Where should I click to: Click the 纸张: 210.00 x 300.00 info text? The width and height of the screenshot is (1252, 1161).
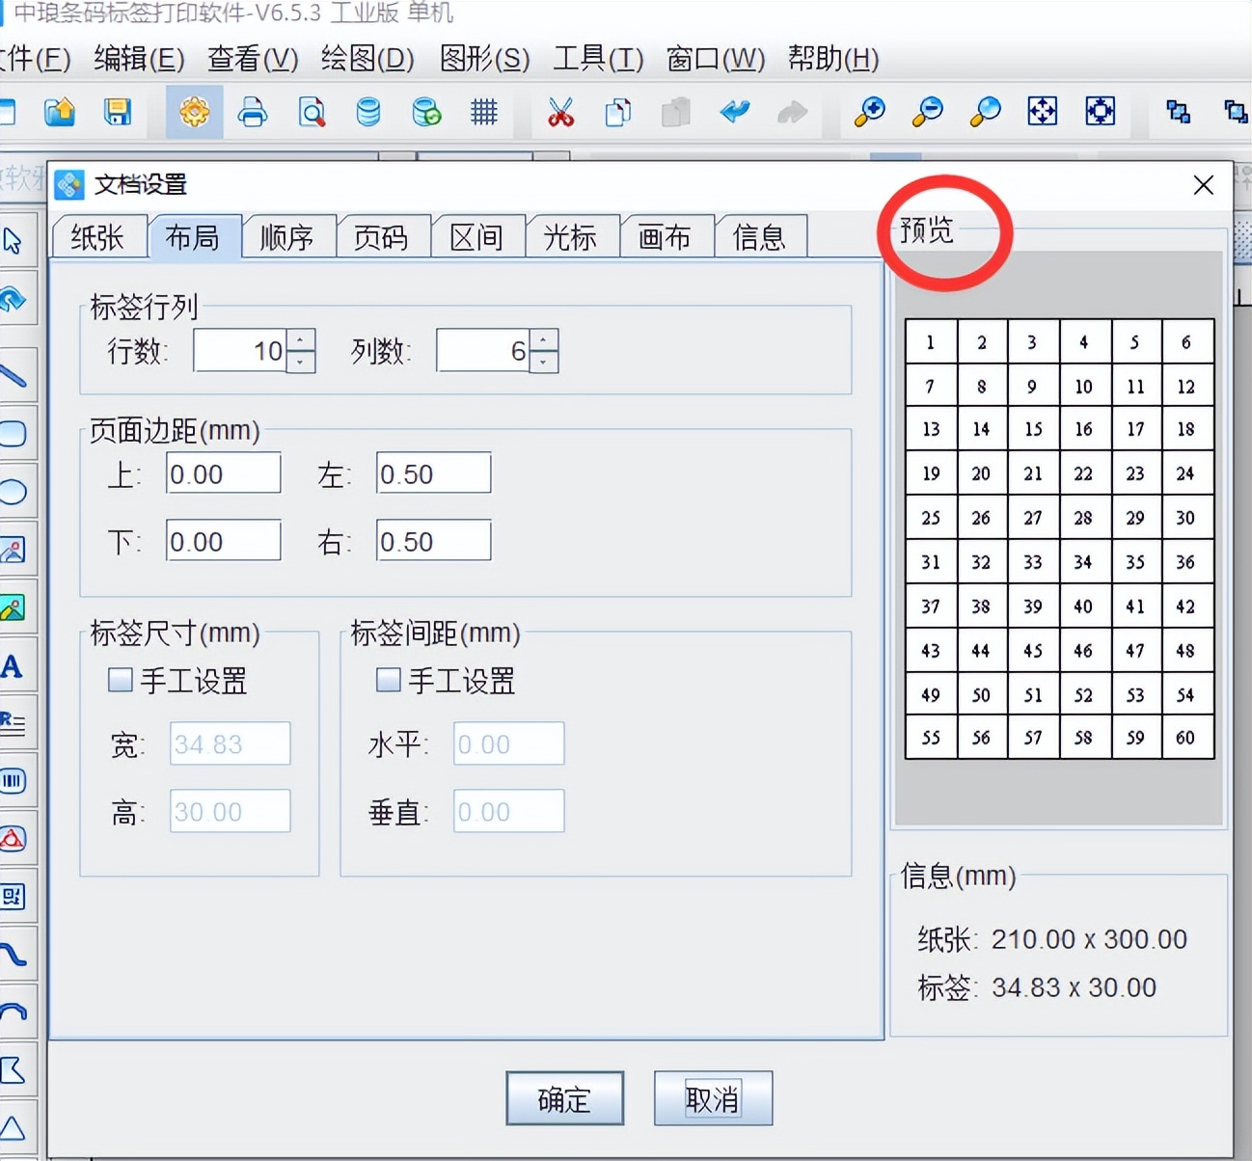tap(1052, 939)
